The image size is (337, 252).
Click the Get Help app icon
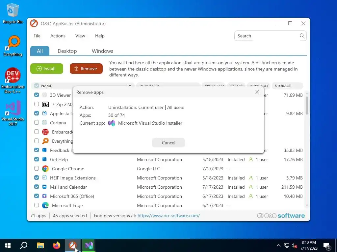(x=44, y=159)
